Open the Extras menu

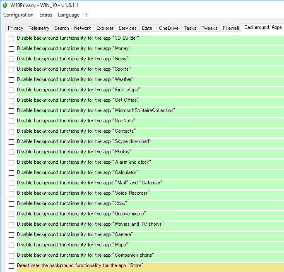(46, 15)
